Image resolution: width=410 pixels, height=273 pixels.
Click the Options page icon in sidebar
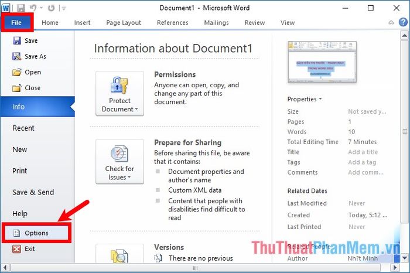click(x=17, y=233)
